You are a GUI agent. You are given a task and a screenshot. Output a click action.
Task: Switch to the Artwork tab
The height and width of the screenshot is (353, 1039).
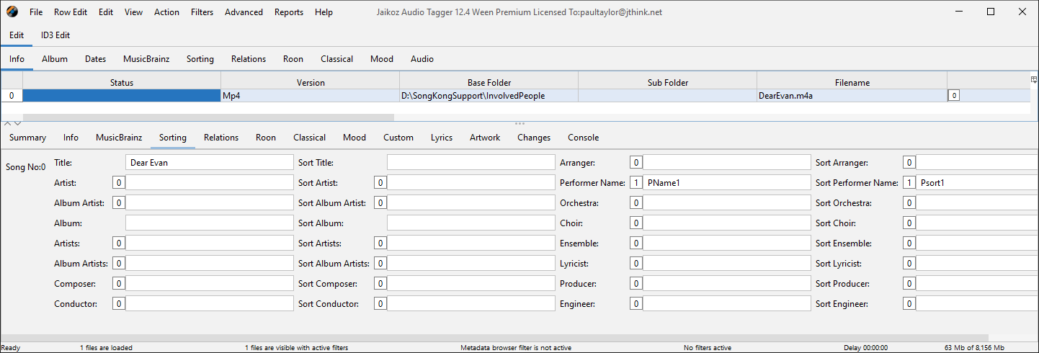[484, 138]
